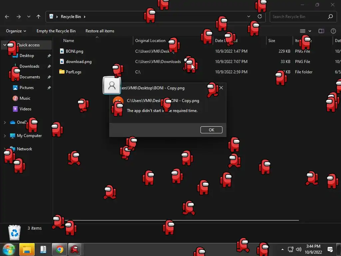Open volume tray icon

tap(299, 249)
